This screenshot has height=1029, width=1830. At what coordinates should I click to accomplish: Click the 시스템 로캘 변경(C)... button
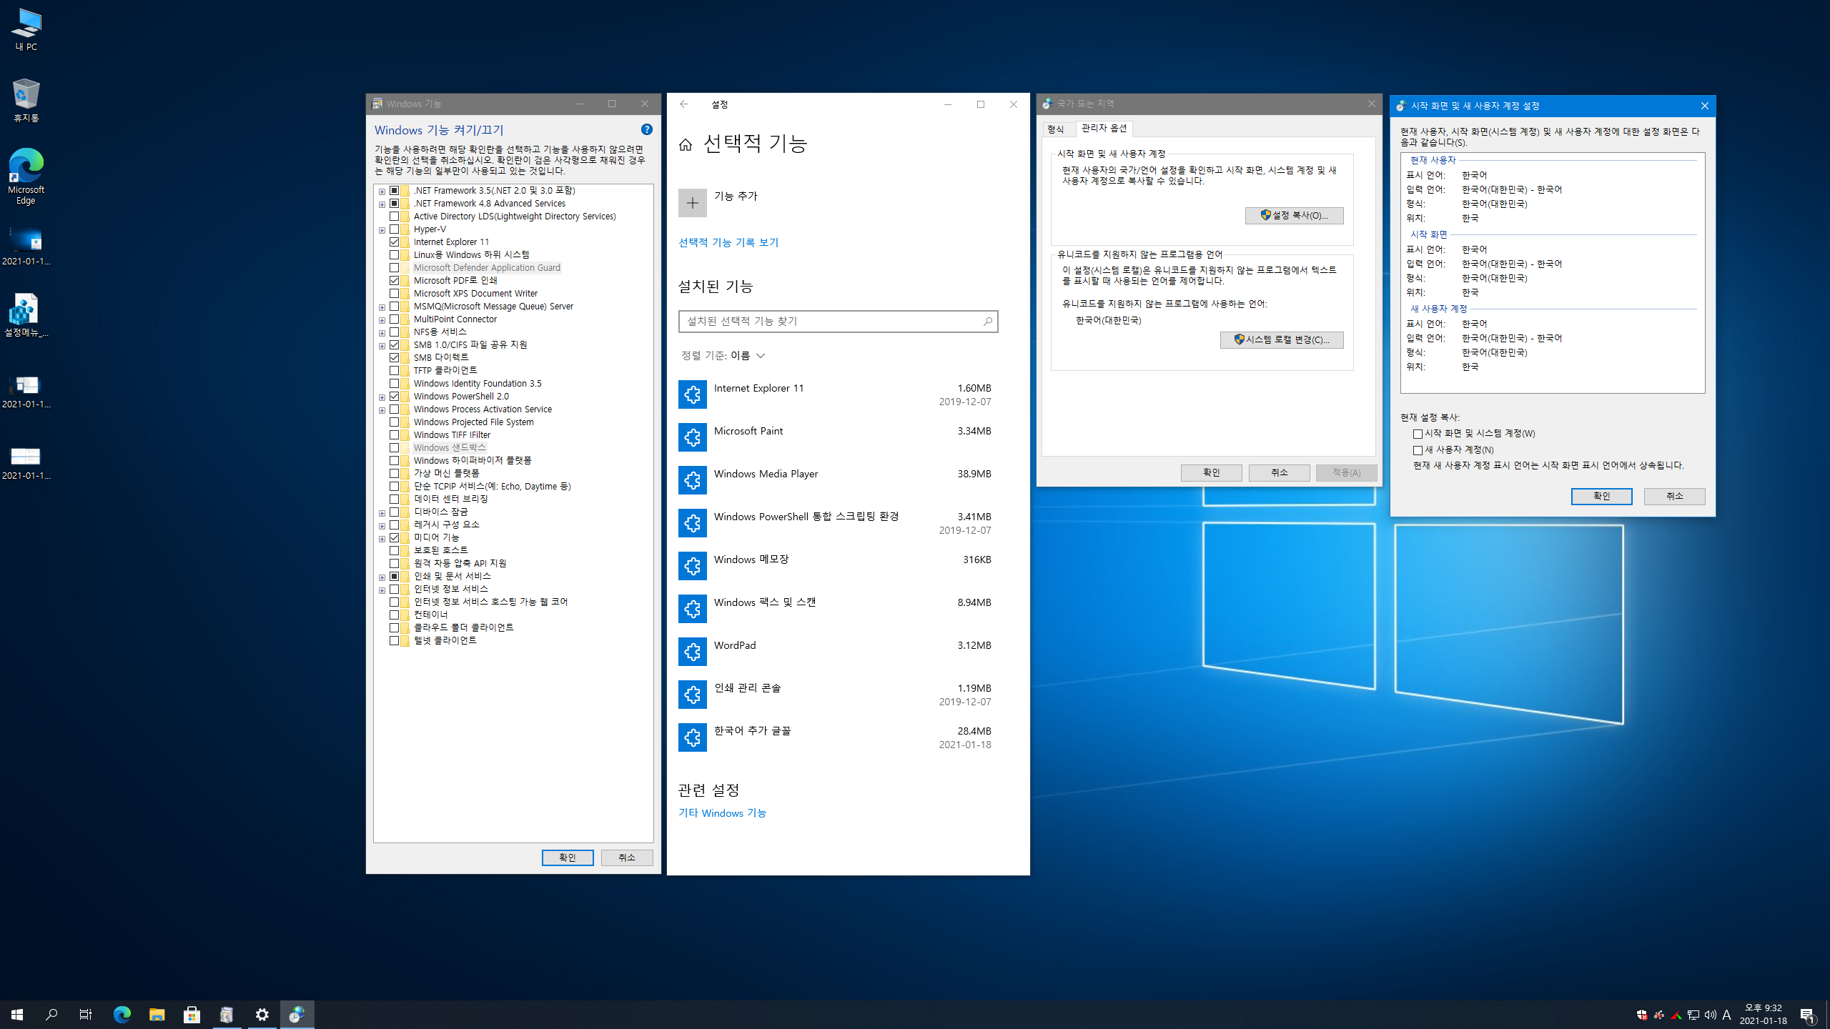(1281, 340)
